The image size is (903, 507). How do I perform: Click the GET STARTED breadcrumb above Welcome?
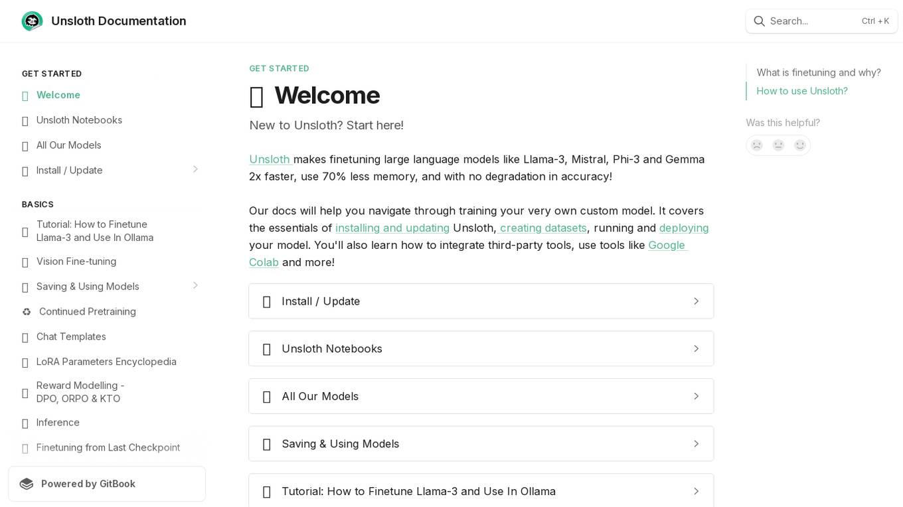click(x=279, y=68)
